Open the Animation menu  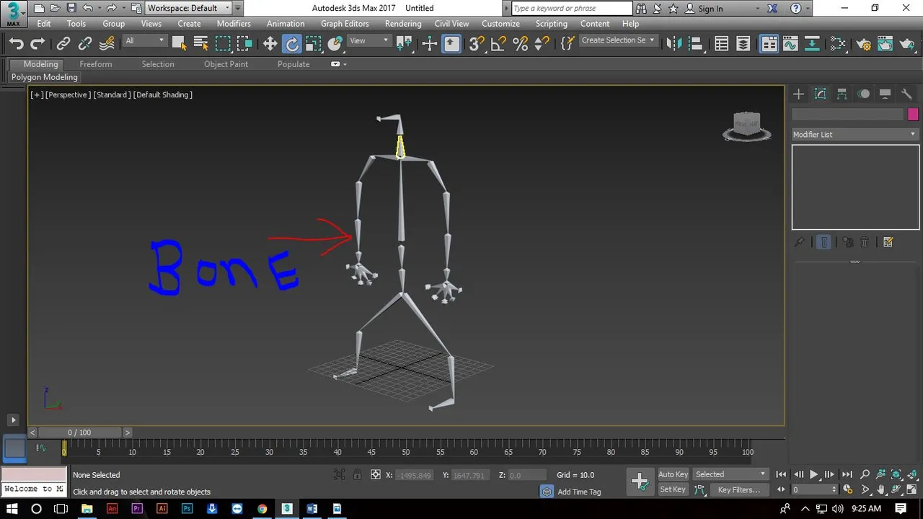(x=286, y=24)
